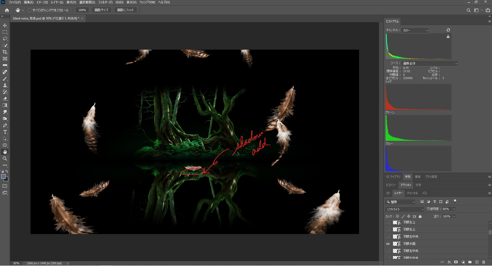Toggle lock position
This screenshot has width=492, height=266.
(409, 216)
